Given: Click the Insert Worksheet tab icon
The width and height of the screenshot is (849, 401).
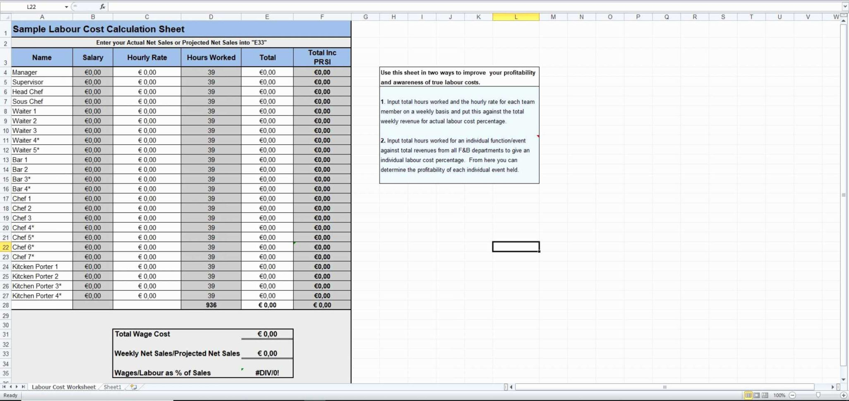Looking at the screenshot, I should coord(134,387).
